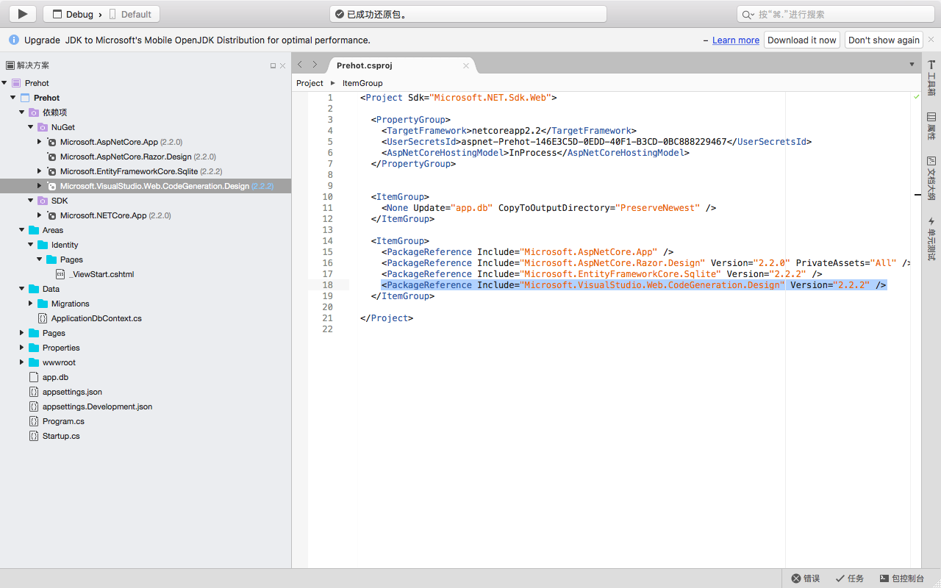
Task: Click the NuGet folder icon
Action: tap(43, 127)
